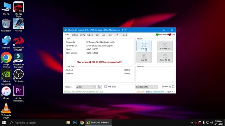Open the bstweaker.tk link

pos(159,92)
